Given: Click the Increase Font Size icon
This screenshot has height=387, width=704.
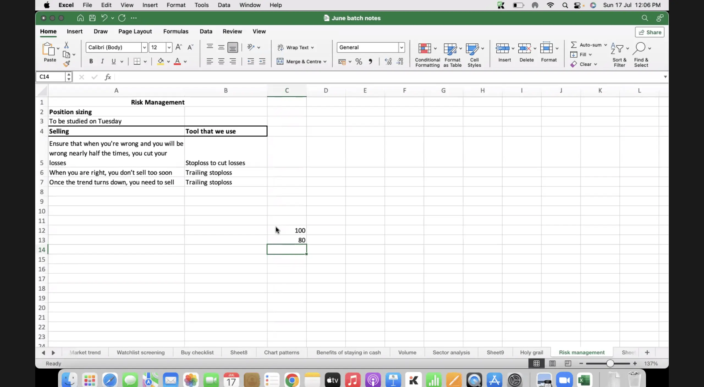Looking at the screenshot, I should point(178,47).
